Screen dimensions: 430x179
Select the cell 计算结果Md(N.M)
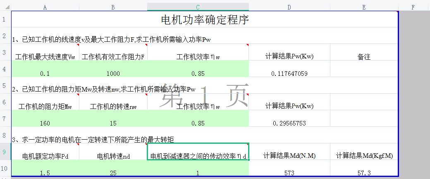click(x=289, y=152)
